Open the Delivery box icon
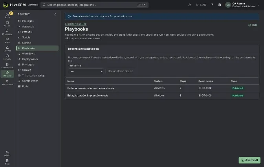The width and height of the screenshot is (264, 167). [7, 74]
